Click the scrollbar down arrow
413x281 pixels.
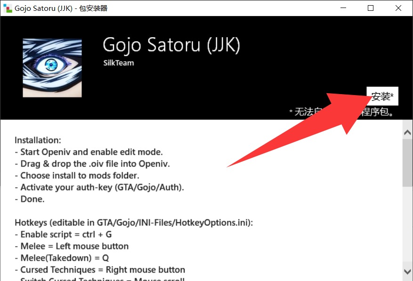(x=407, y=272)
